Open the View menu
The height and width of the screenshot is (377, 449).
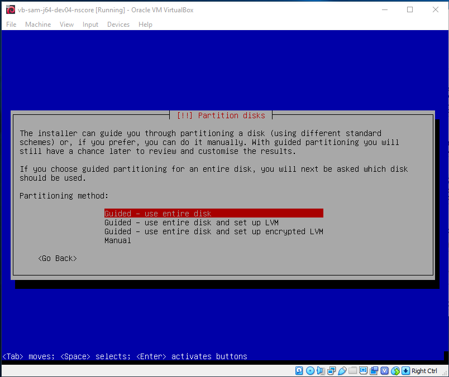tap(66, 25)
